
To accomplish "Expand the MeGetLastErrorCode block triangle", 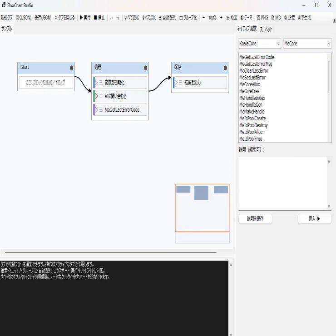I will pyautogui.click(x=96, y=110).
